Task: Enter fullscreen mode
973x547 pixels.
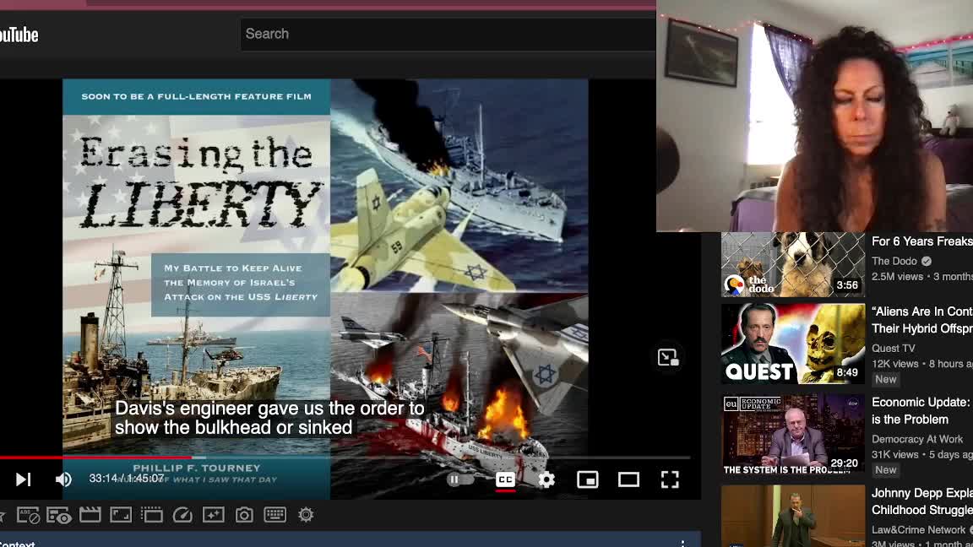Action: (x=670, y=479)
